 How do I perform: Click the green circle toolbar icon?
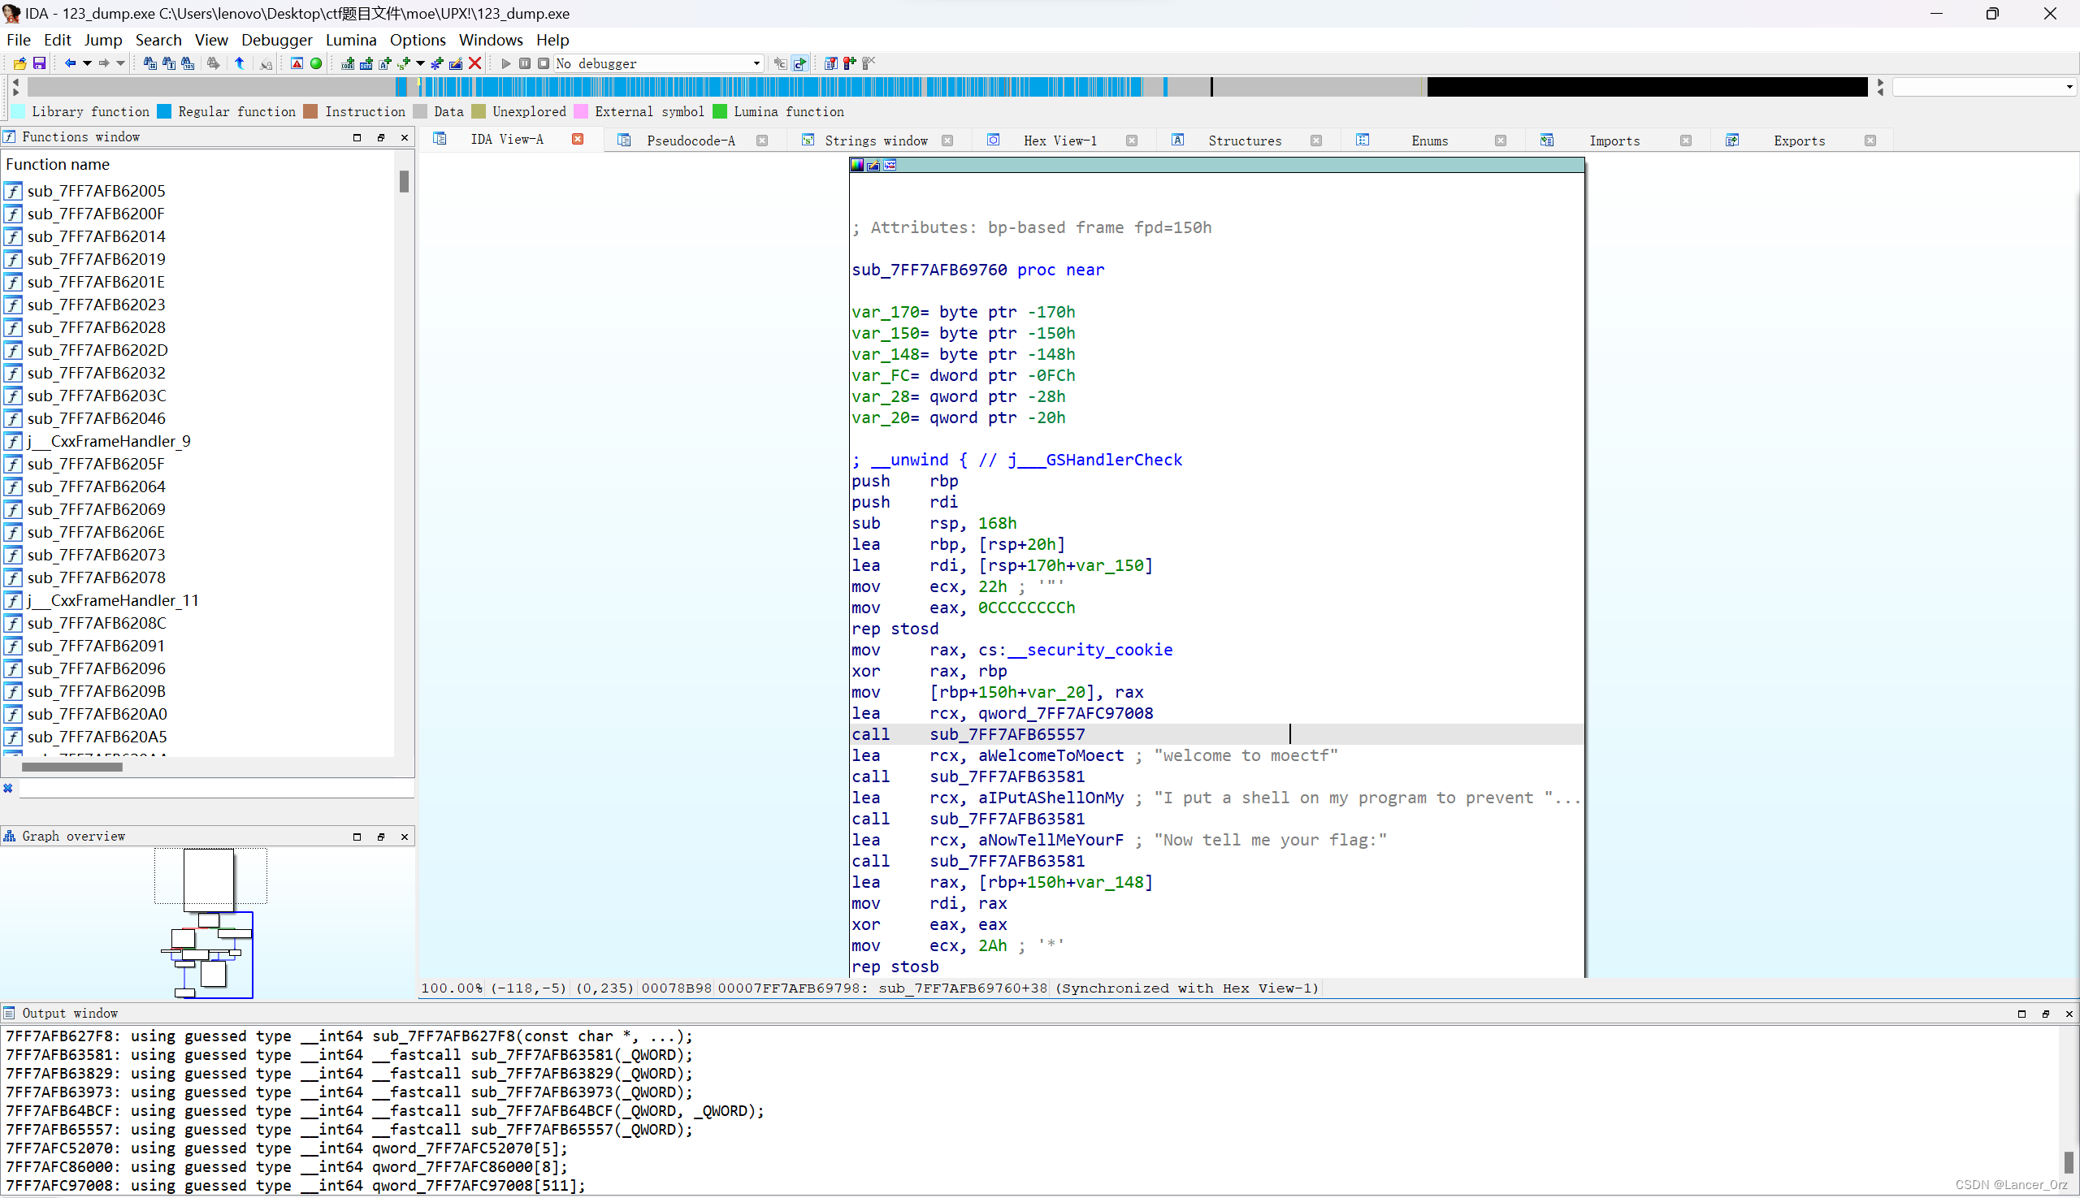[x=316, y=63]
